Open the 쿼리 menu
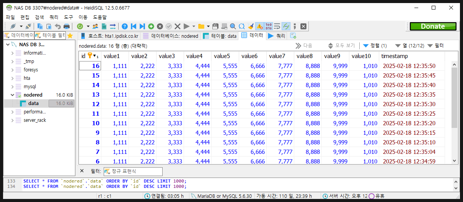This screenshot has height=202, width=463. 54,17
